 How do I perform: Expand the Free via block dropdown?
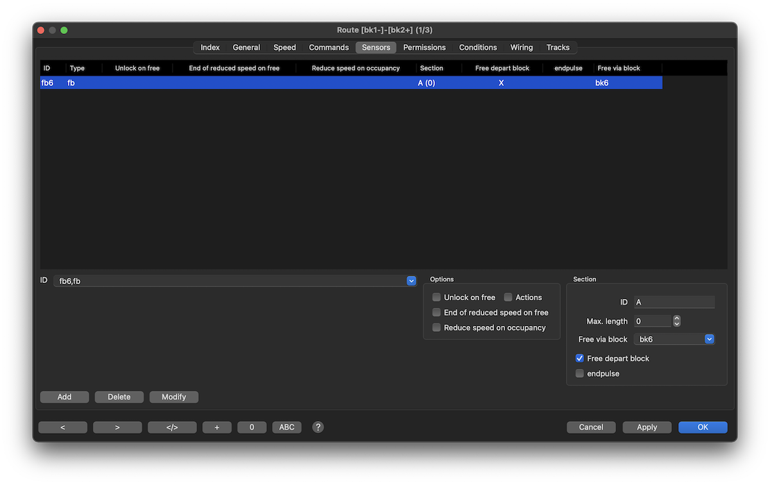click(709, 339)
